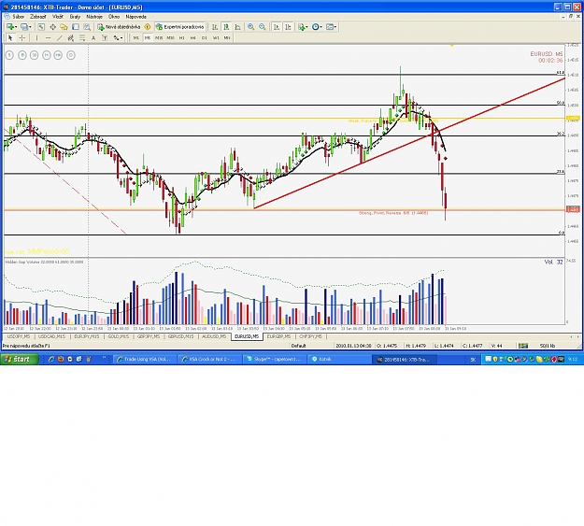This screenshot has height=526, width=584.
Task: Open a new chart window
Action: pos(9,27)
